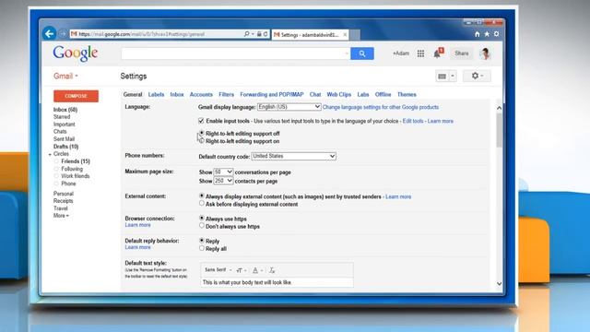Open the Google apps grid icon
Screen dimensions: 590x332
(420, 53)
